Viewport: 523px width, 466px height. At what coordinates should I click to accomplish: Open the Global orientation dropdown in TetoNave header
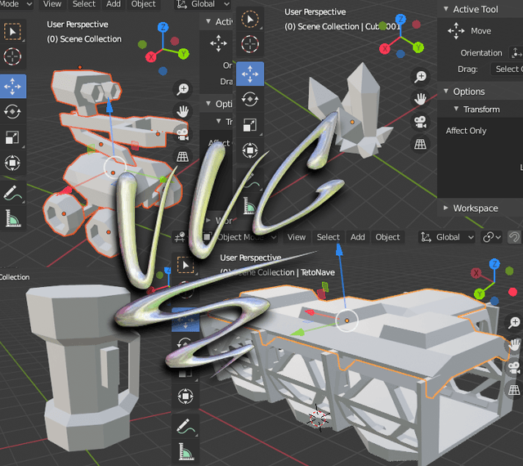click(447, 237)
